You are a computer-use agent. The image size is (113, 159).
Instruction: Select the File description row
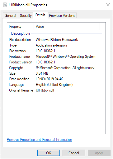tap(56, 40)
